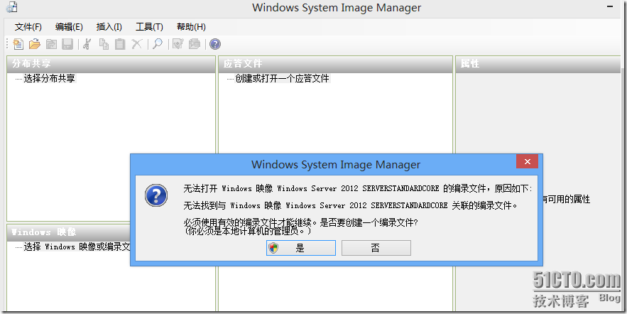Select the 选择 Windows 映像或编录文件 tree item
627x314 pixels.
click(77, 247)
